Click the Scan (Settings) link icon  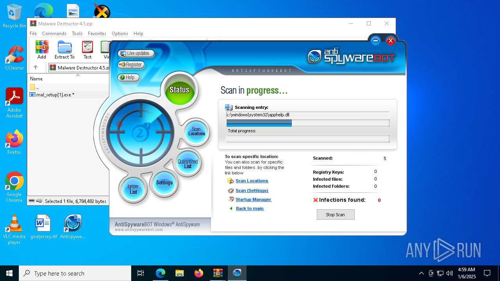pyautogui.click(x=230, y=190)
